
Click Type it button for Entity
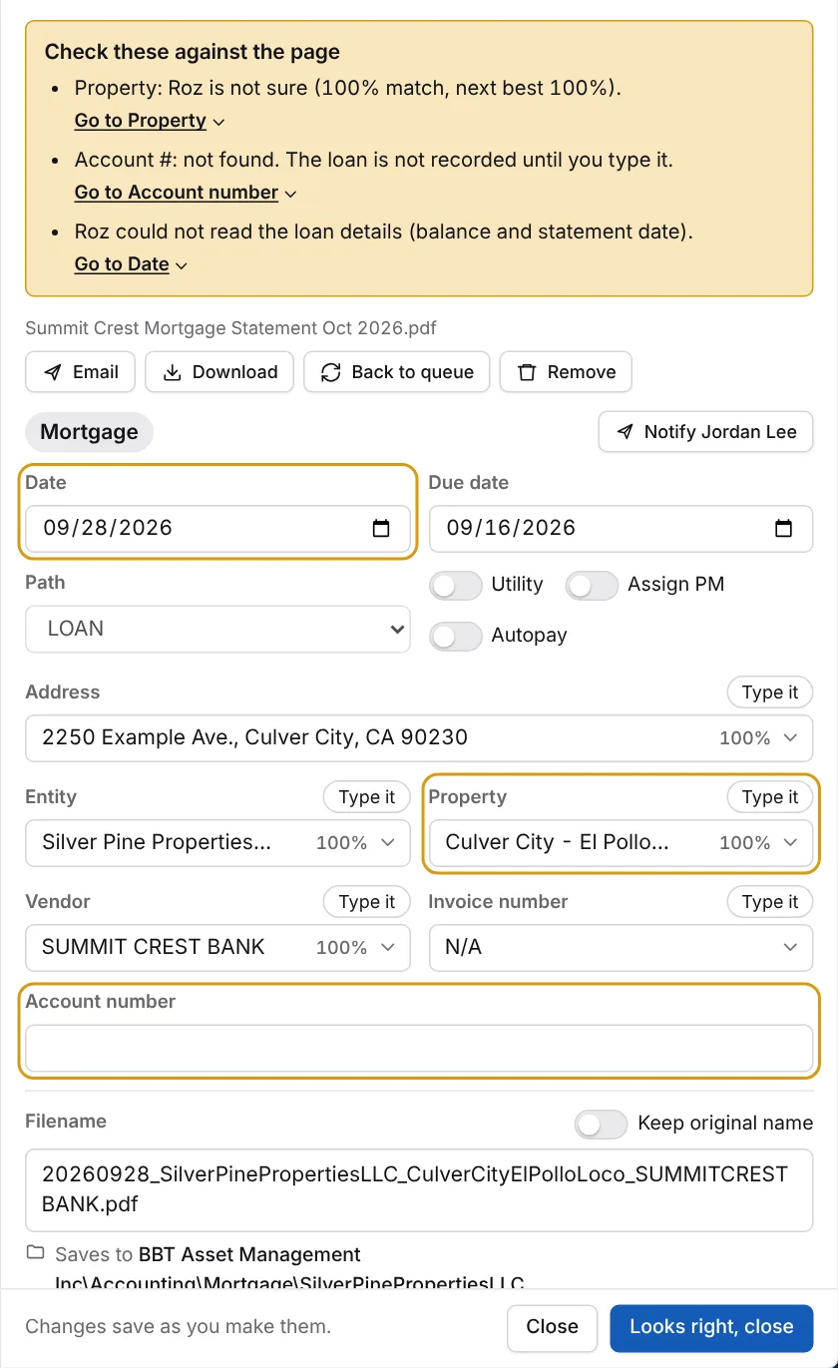[x=366, y=797]
